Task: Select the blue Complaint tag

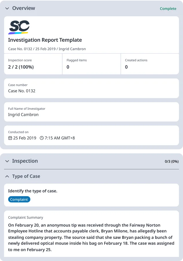Action: [x=19, y=199]
